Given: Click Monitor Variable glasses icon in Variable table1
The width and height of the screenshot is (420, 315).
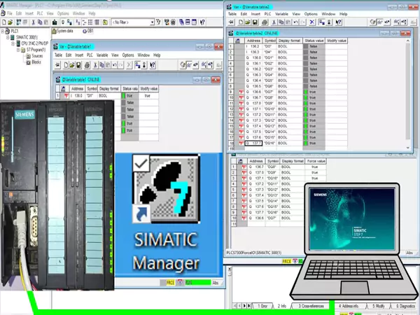Looking at the screenshot, I should click(190, 65).
